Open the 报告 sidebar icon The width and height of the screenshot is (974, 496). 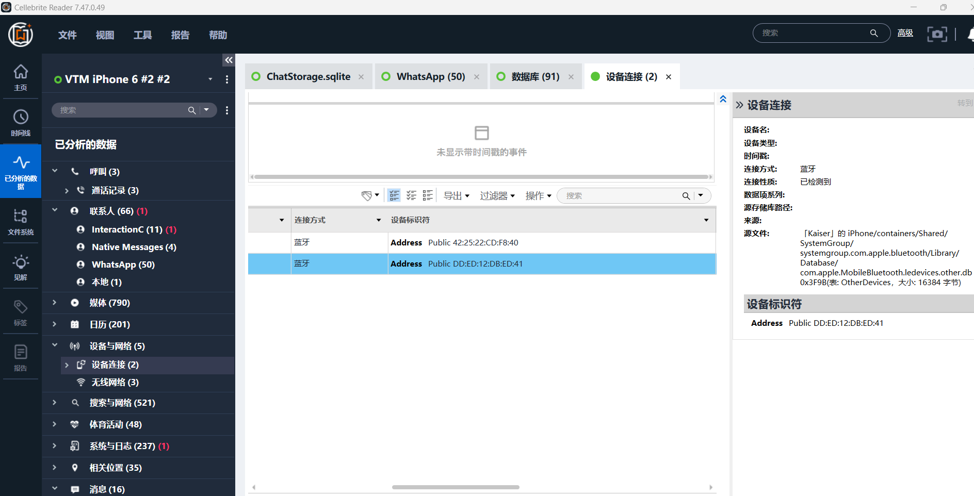click(x=21, y=358)
